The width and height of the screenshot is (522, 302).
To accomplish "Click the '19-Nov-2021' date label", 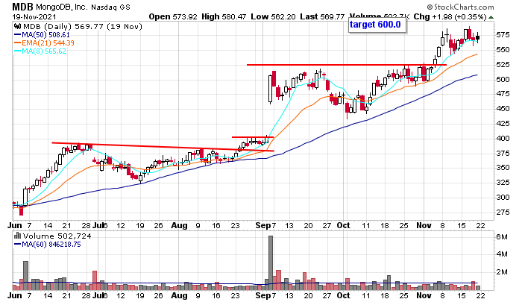I will coord(34,16).
